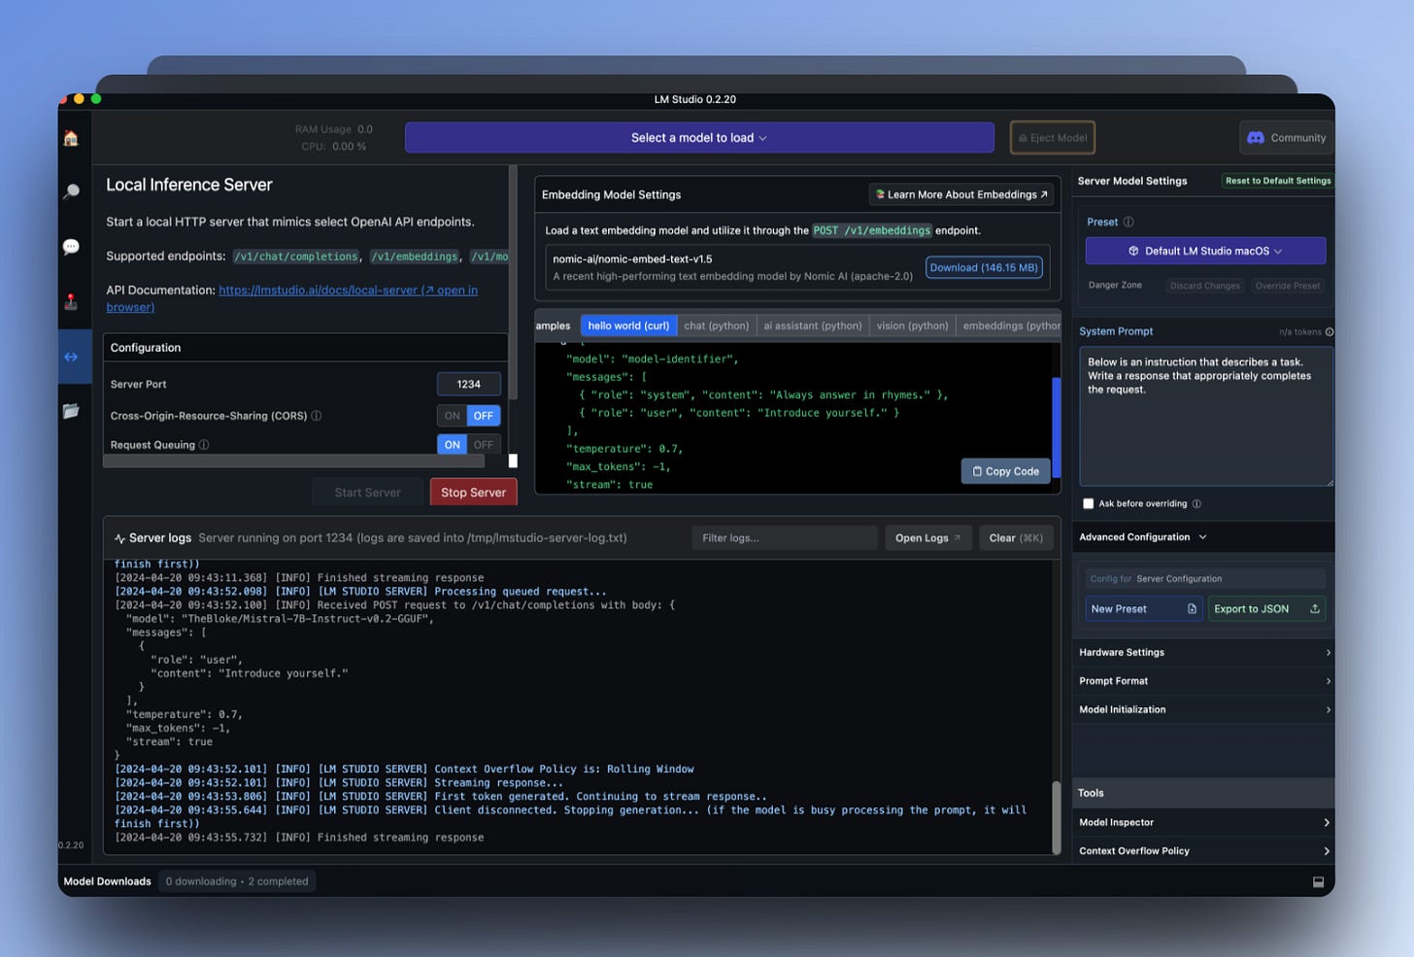Open the Home page from sidebar

[x=71, y=138]
